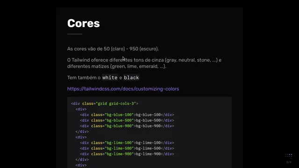Open the tailwindcss.com customizing-colors link

pos(123,89)
